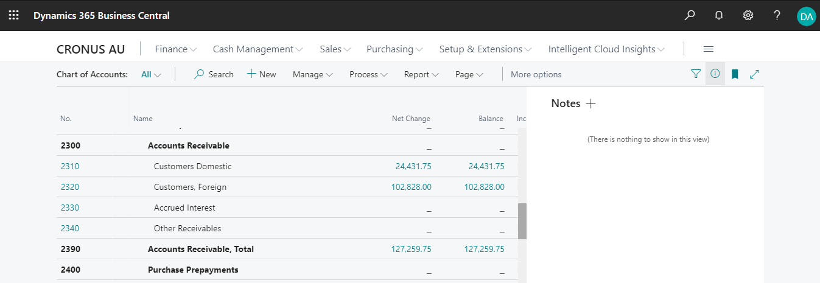Open the settings gear icon
This screenshot has width=820, height=283.
pos(748,16)
